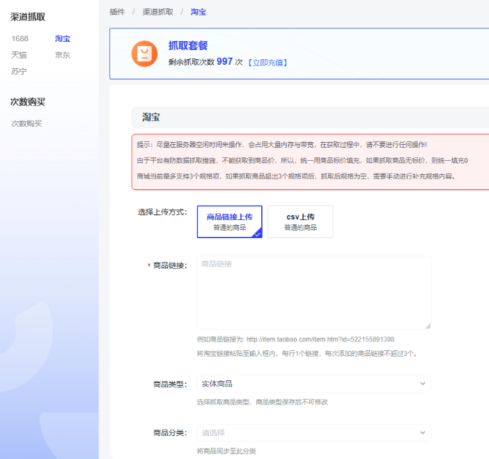Screen dimensions: 489x459
Task: Click the 立即充值 recharge link
Action: tap(267, 63)
